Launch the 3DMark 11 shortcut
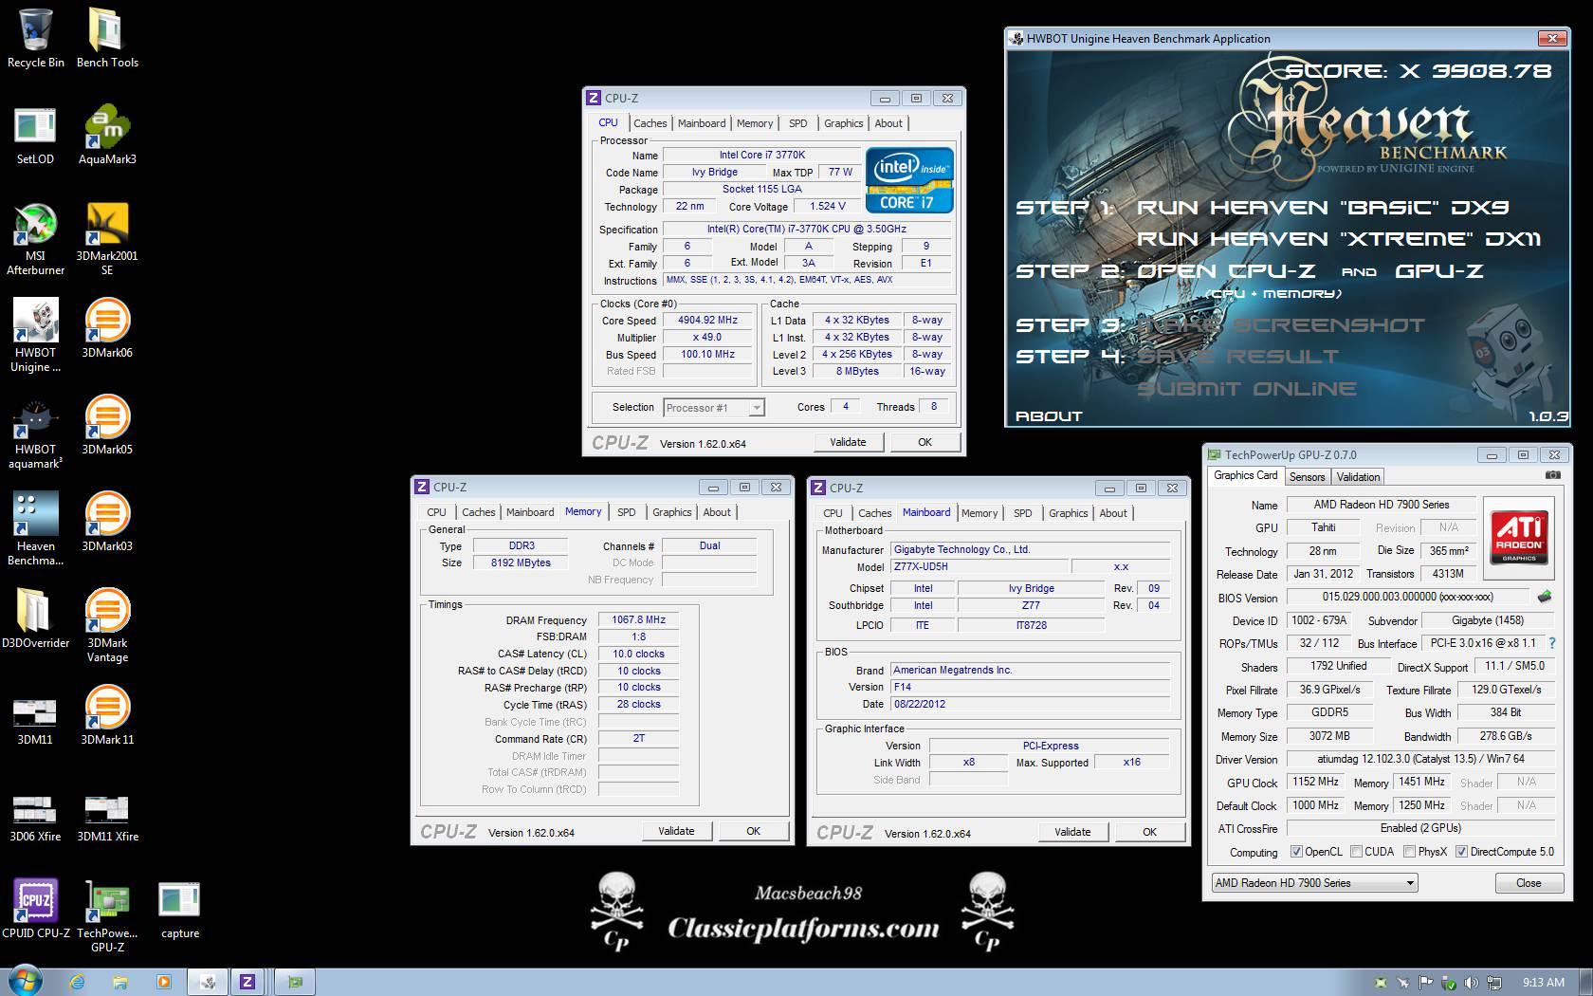Screen dimensions: 1593x996 (x=107, y=715)
